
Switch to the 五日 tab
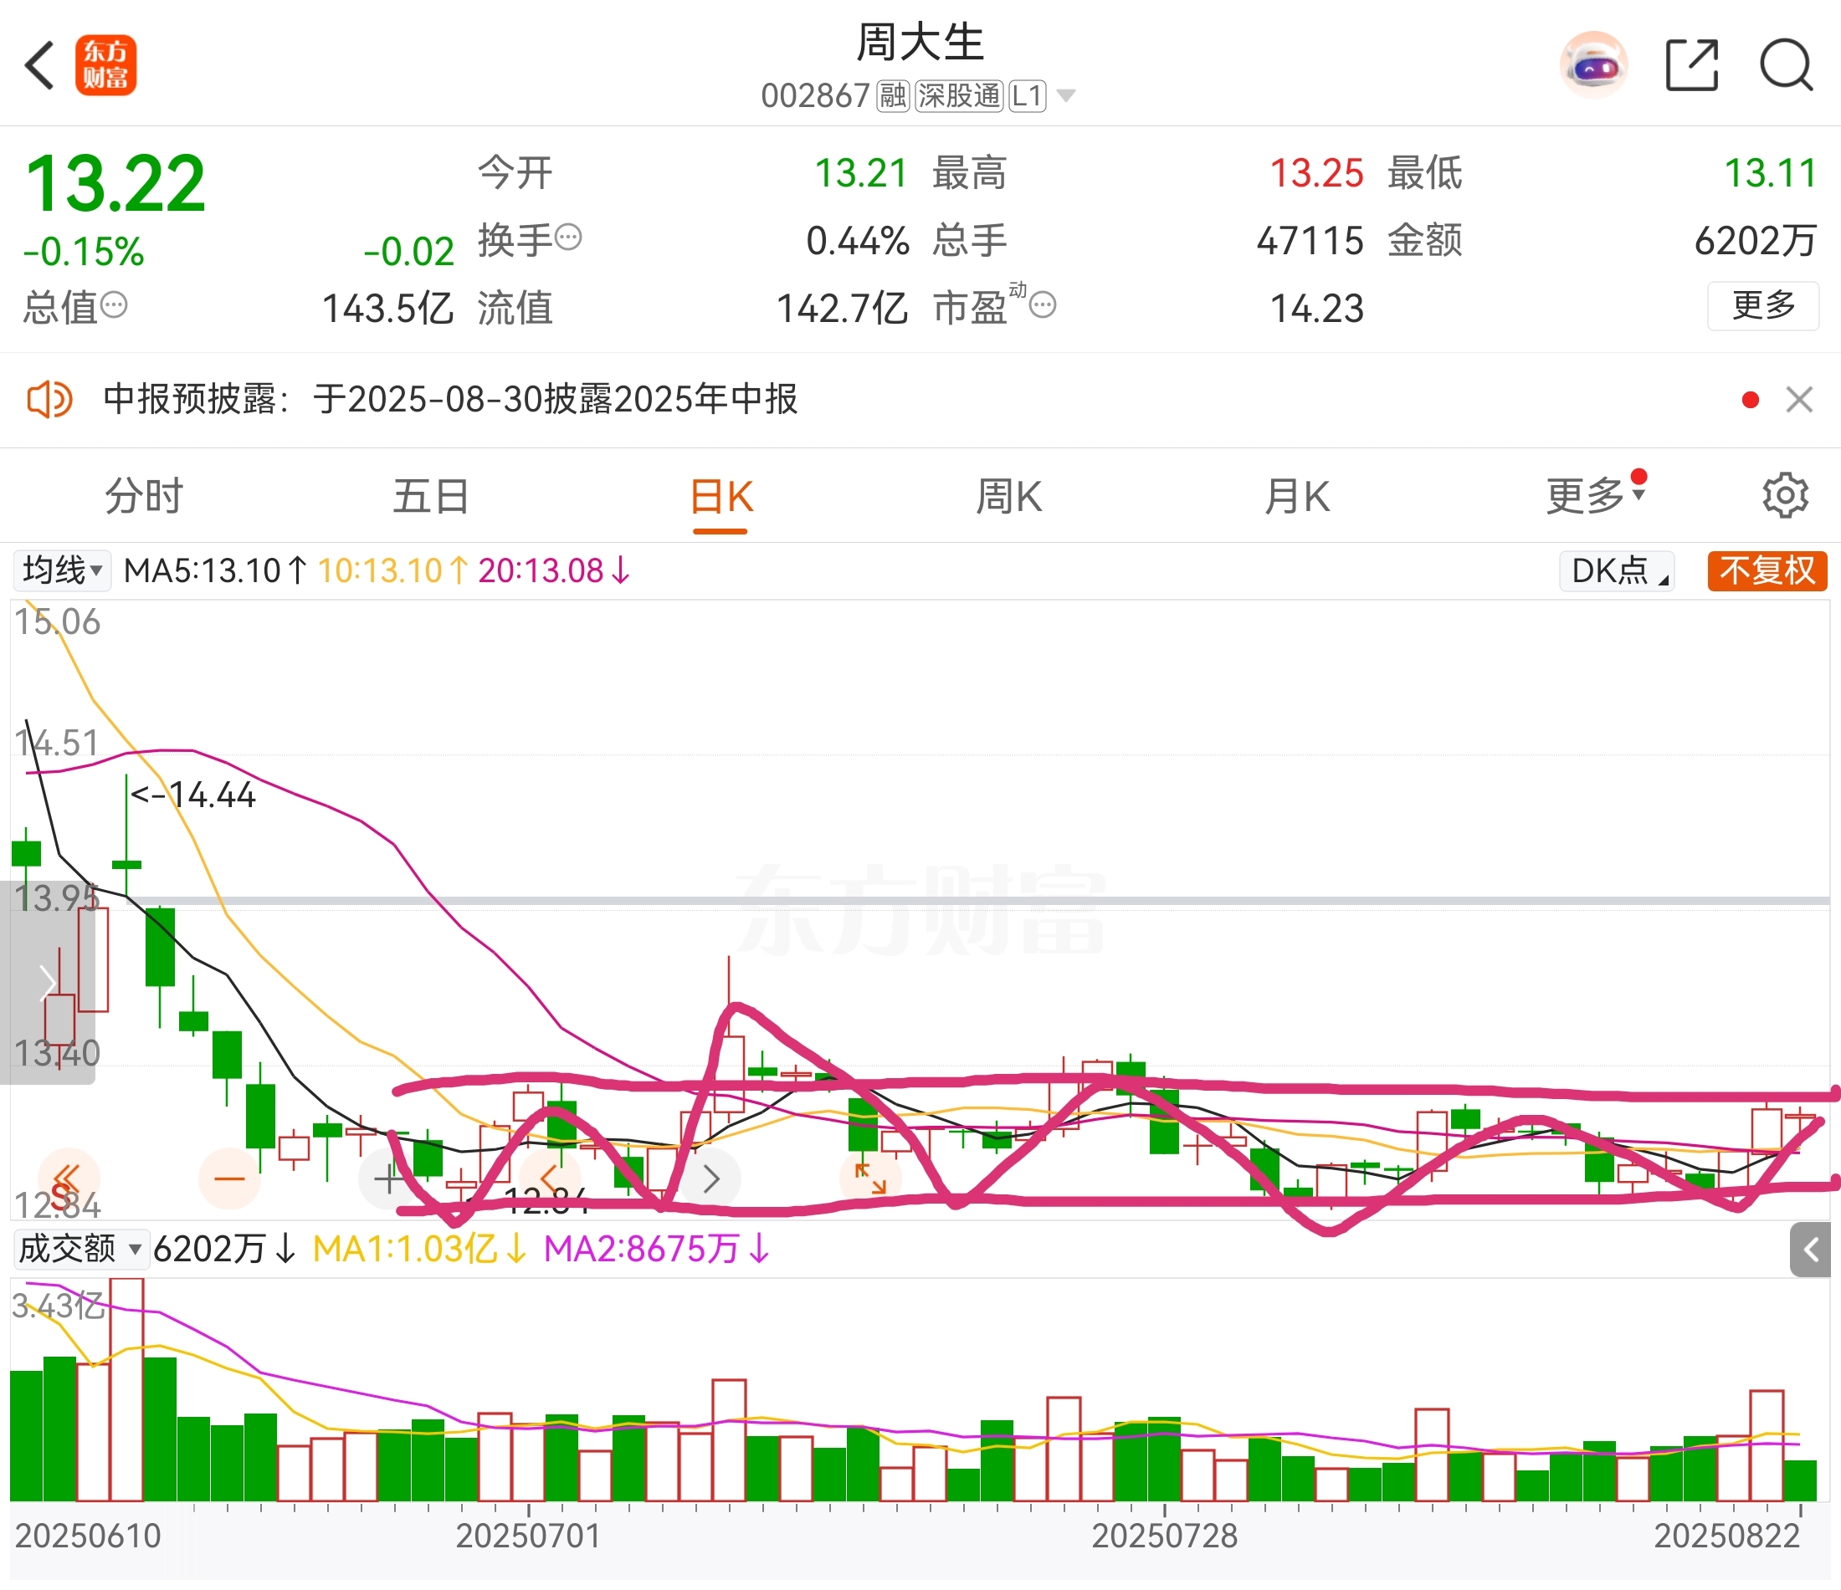click(x=431, y=496)
